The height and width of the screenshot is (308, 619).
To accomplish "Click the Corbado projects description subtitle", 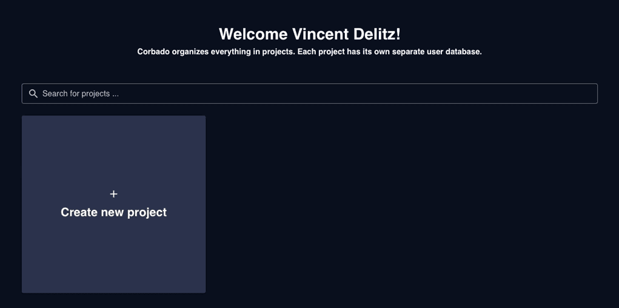I will tap(309, 52).
